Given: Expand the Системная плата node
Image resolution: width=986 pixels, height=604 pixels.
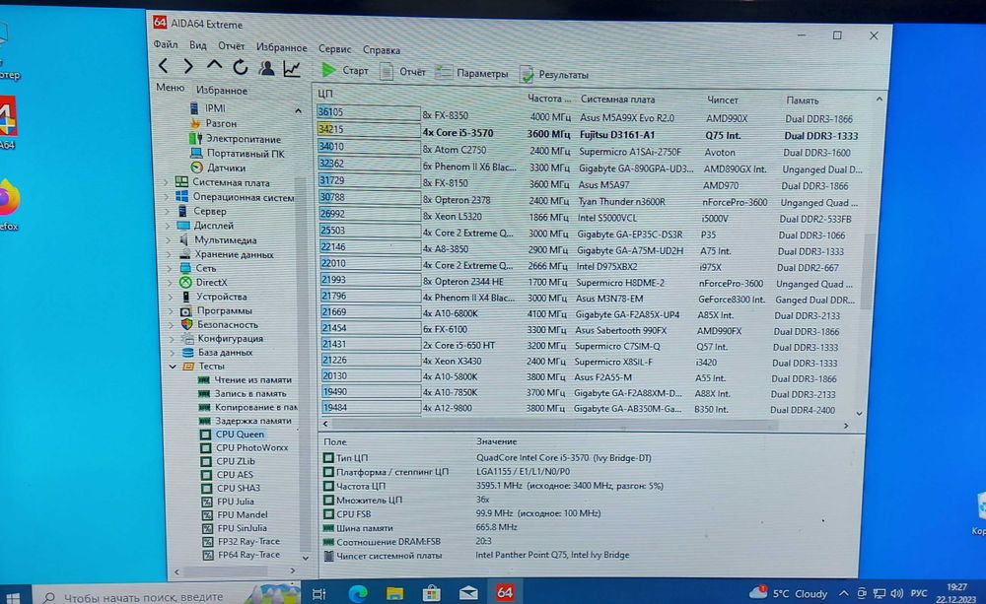Looking at the screenshot, I should pyautogui.click(x=168, y=182).
